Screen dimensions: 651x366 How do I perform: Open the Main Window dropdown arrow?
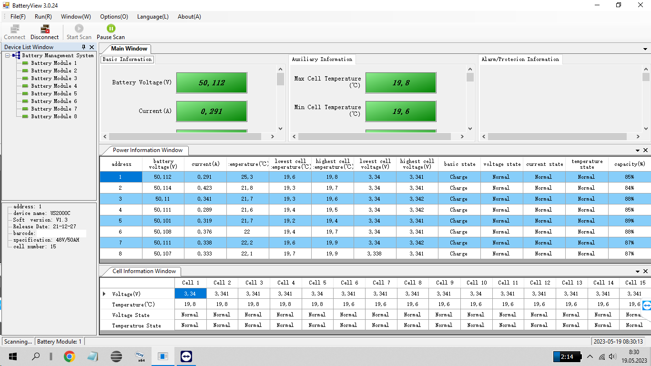tap(645, 49)
